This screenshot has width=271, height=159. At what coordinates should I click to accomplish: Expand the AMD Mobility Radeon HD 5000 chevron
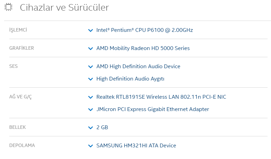pos(90,48)
